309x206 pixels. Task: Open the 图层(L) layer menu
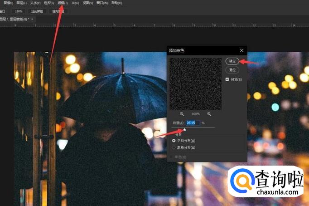(x=21, y=3)
